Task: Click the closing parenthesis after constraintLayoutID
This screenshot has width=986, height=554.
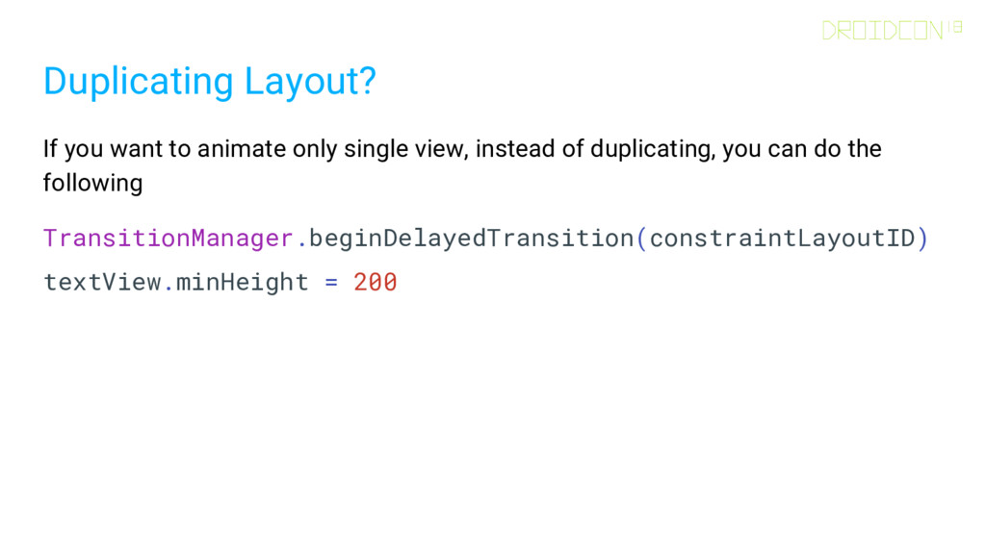Action: (922, 239)
